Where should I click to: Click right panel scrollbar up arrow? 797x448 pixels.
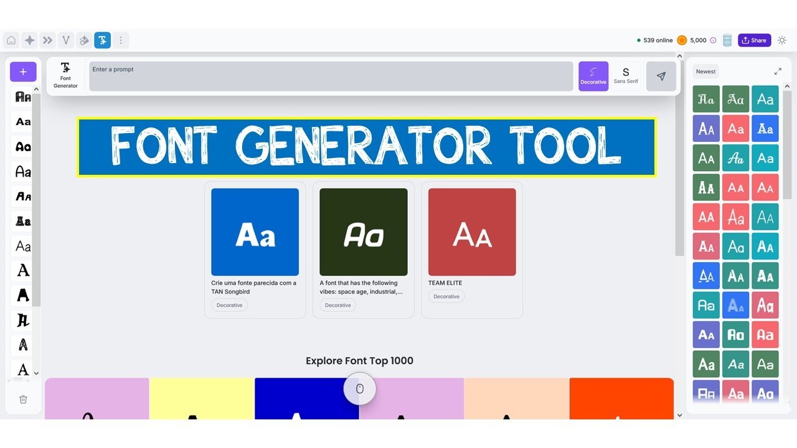[787, 86]
